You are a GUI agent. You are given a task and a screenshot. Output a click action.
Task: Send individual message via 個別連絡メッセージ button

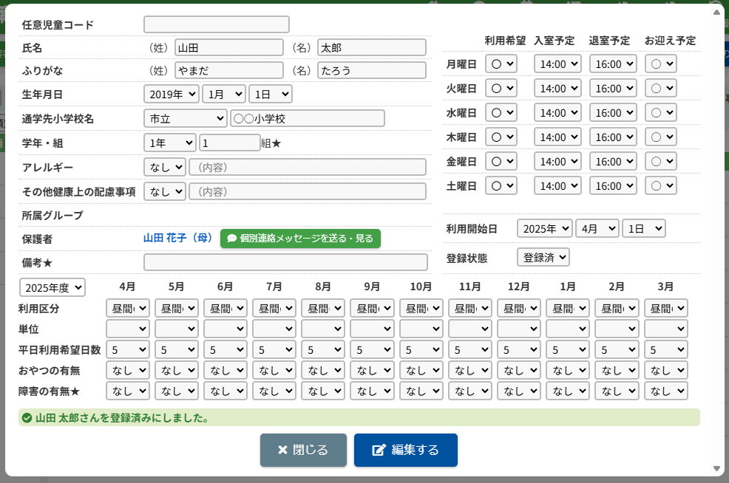pyautogui.click(x=300, y=239)
